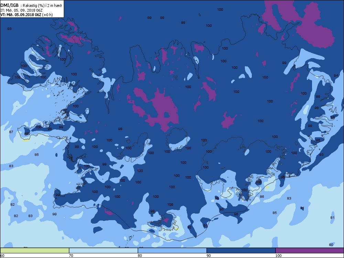The image size is (344, 258).
Task: Click the '92' humidity value on the map
Action: click(x=189, y=227)
